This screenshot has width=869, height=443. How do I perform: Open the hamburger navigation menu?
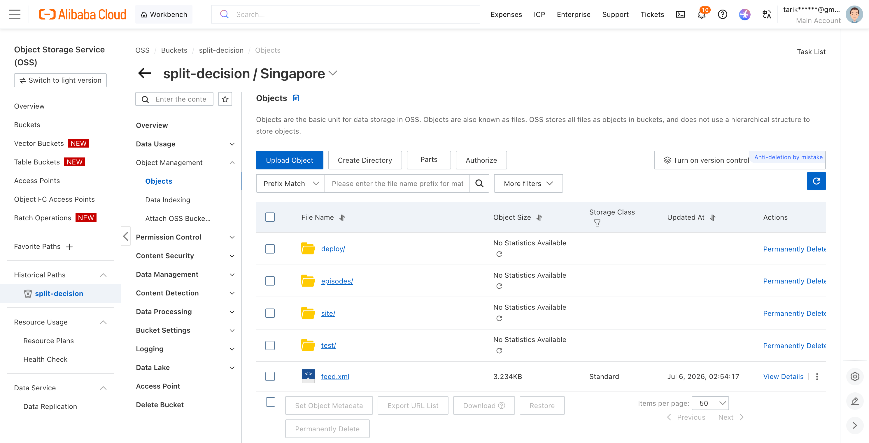tap(15, 14)
